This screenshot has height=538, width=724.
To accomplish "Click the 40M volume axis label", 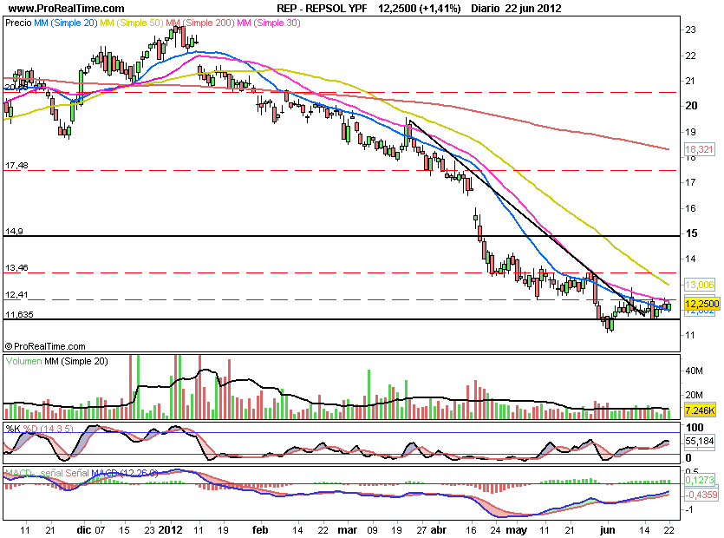I will [x=694, y=371].
